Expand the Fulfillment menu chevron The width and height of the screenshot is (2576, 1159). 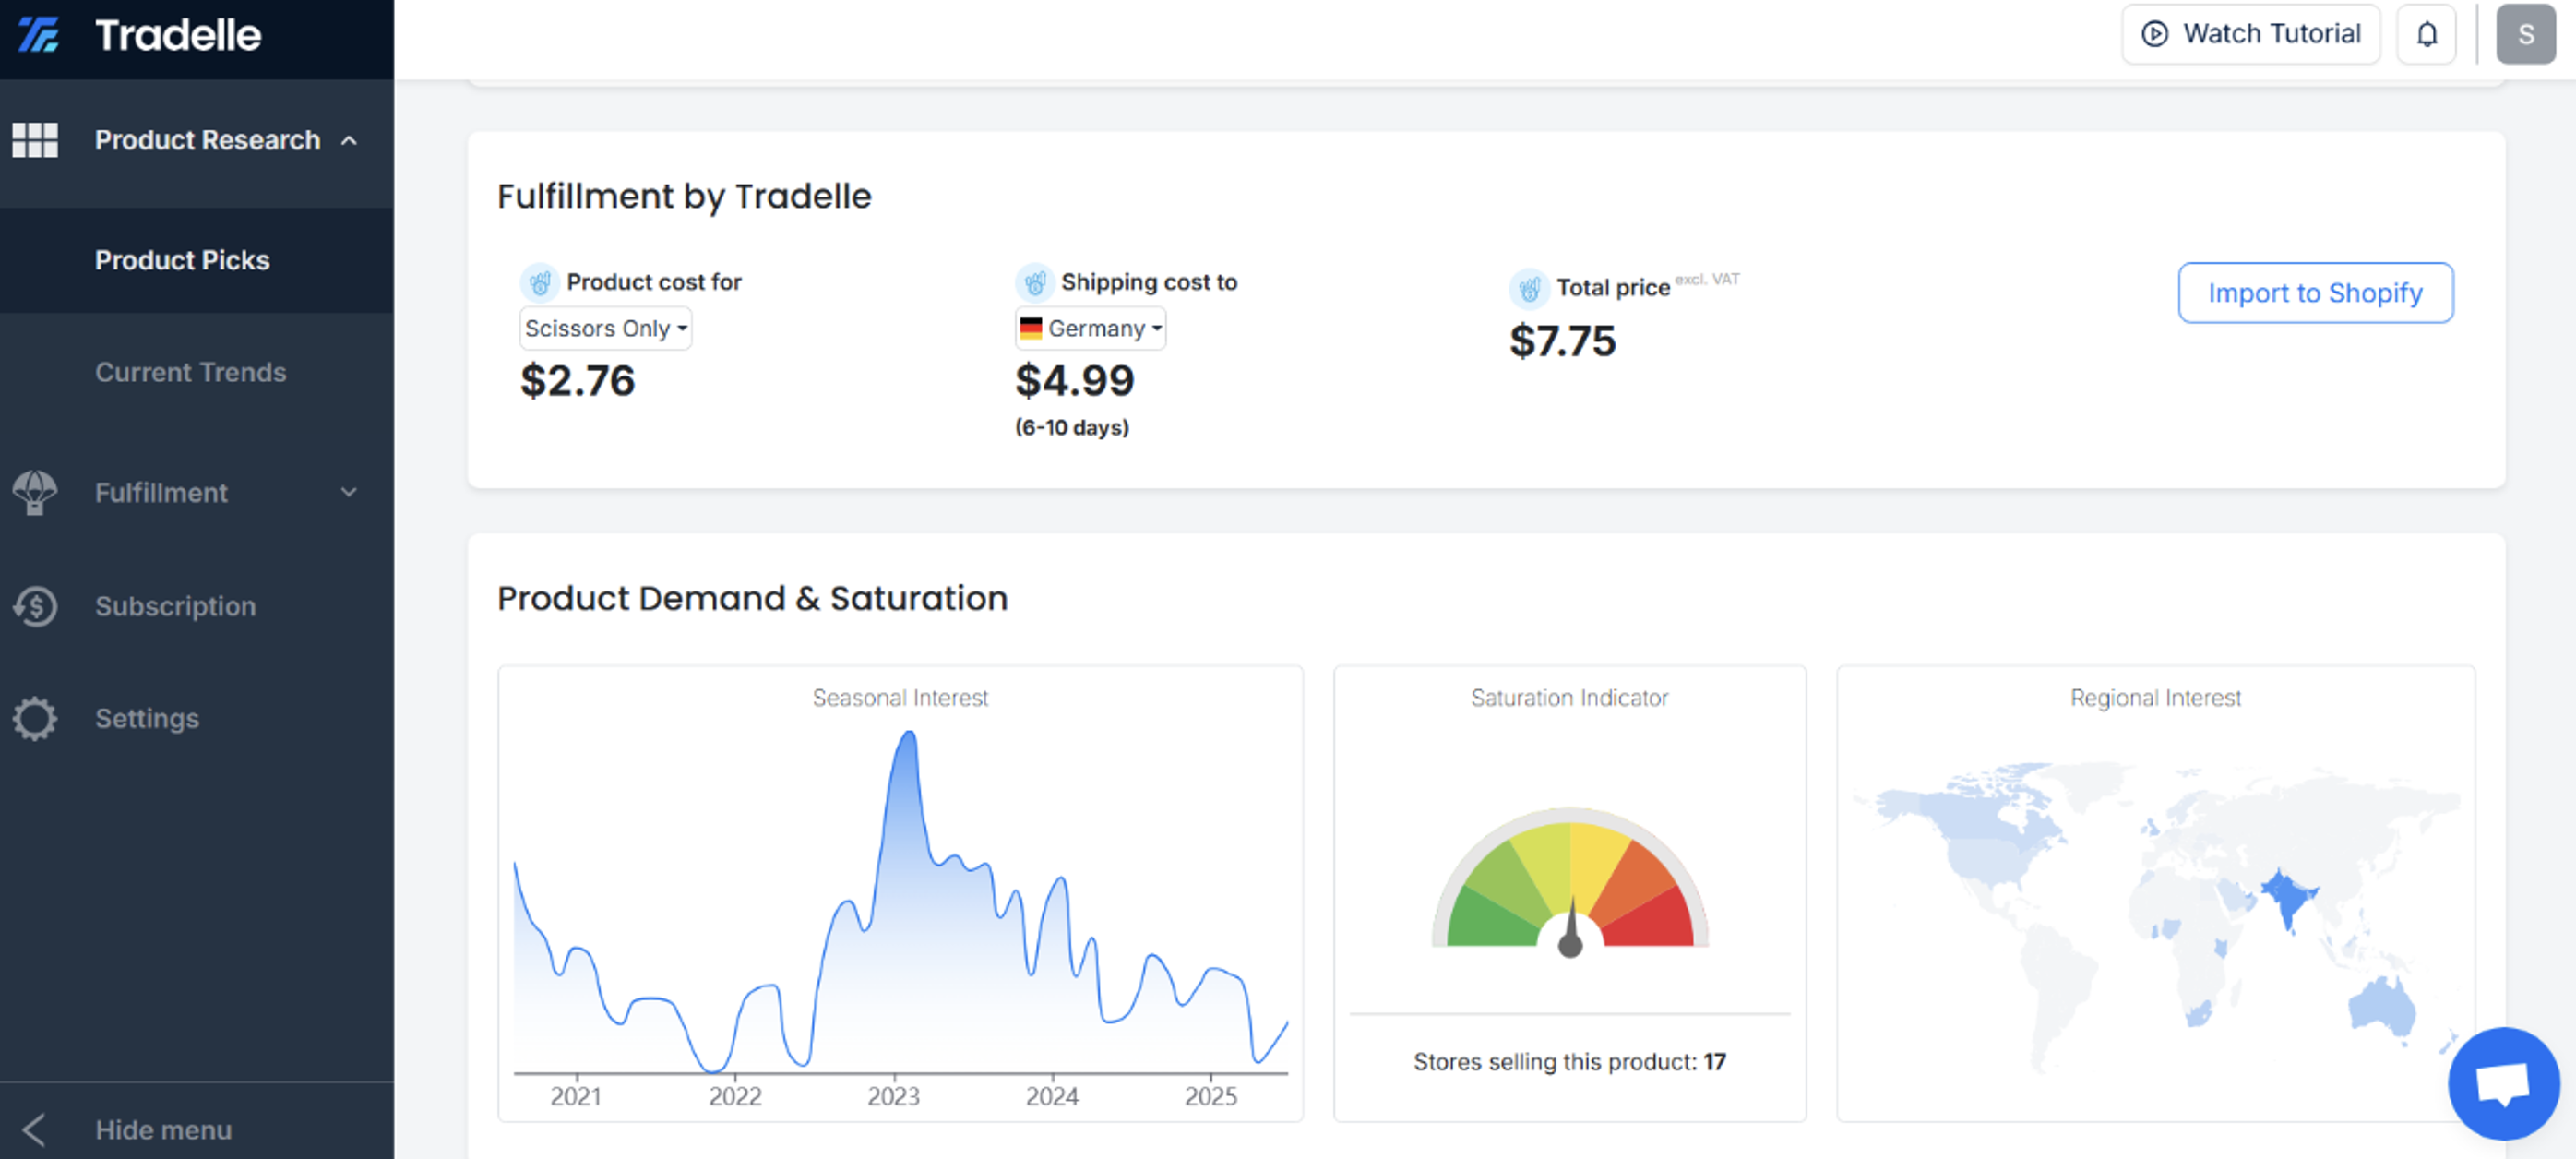click(348, 492)
